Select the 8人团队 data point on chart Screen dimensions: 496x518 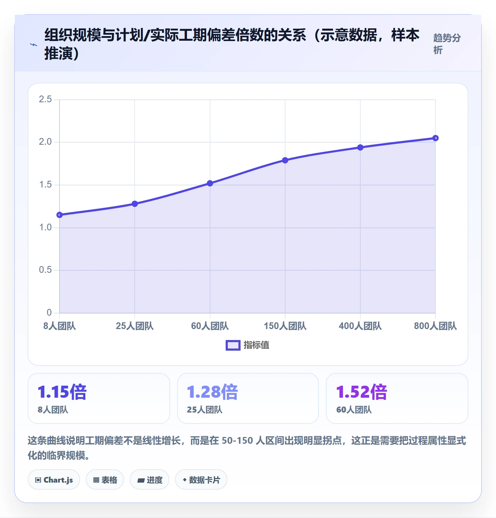(x=60, y=215)
